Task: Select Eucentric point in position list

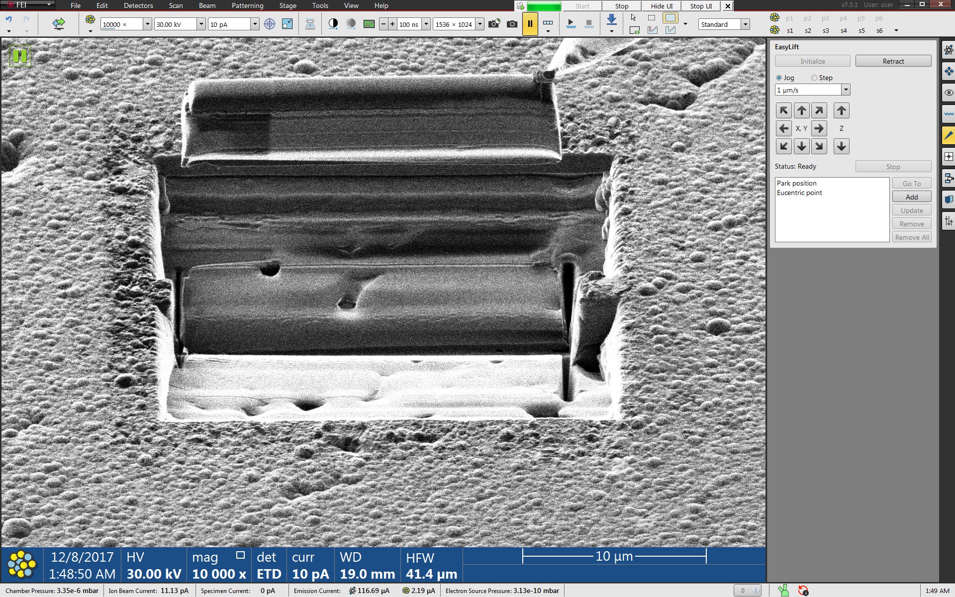Action: 799,193
